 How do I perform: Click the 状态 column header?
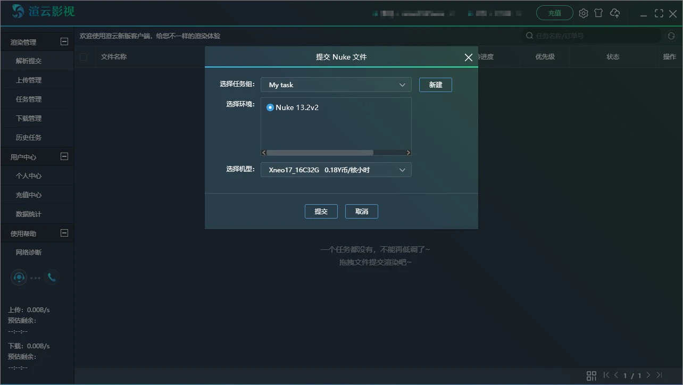(x=613, y=57)
